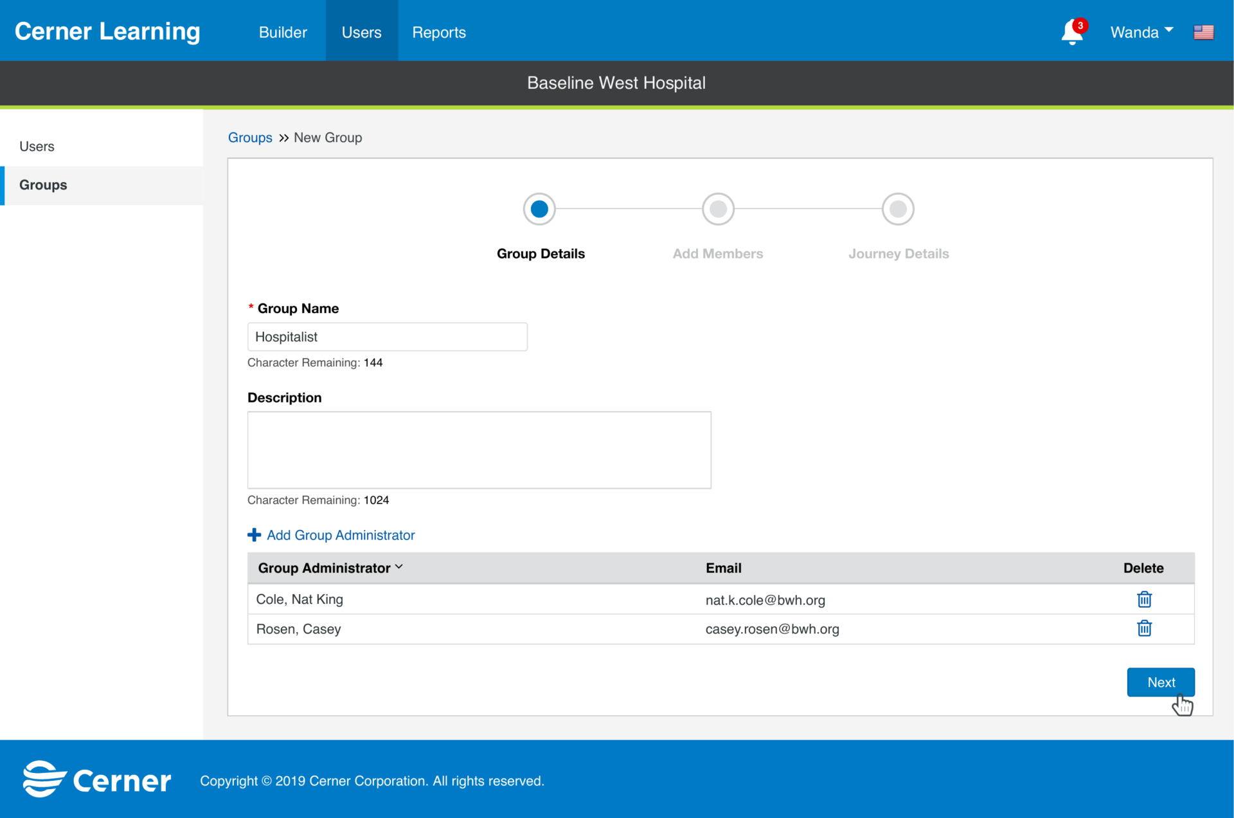
Task: Open the notifications bell
Action: [1072, 32]
